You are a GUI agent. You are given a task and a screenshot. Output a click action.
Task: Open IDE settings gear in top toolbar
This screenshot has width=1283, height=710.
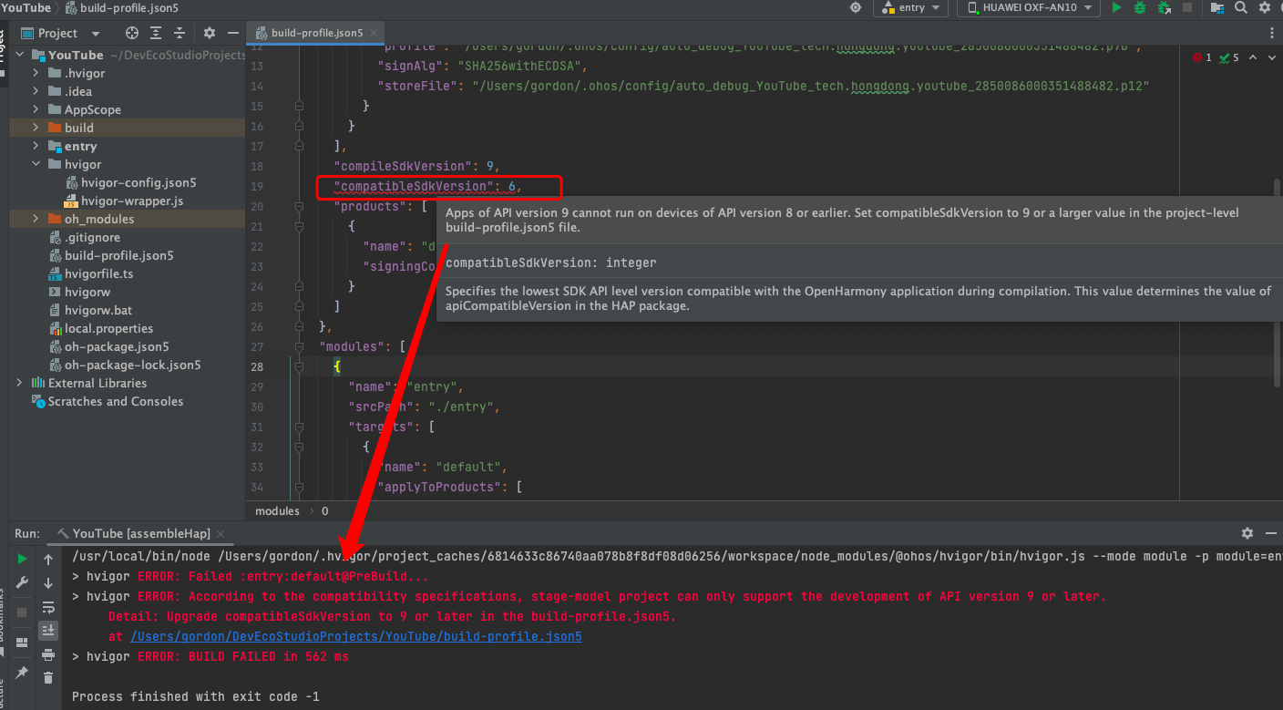[x=1265, y=7]
